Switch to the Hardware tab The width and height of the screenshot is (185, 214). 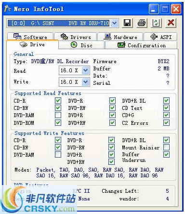120,37
